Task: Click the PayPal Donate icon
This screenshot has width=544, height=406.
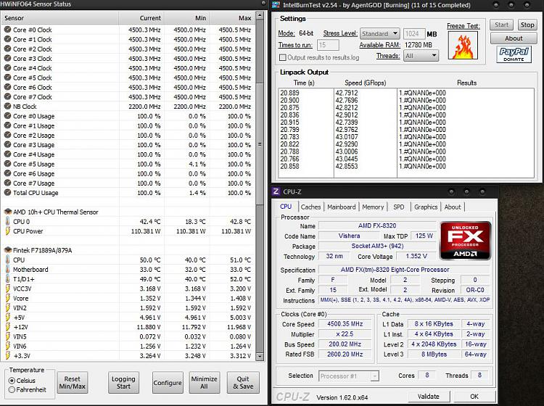Action: (514, 54)
